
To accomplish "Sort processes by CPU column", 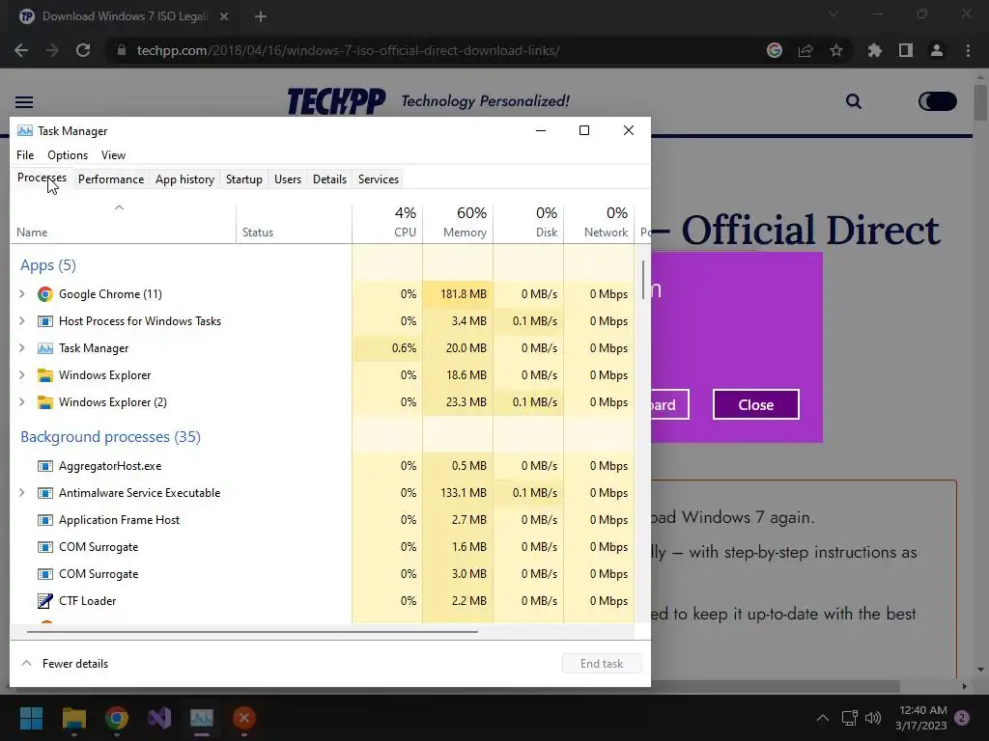I will pos(387,223).
